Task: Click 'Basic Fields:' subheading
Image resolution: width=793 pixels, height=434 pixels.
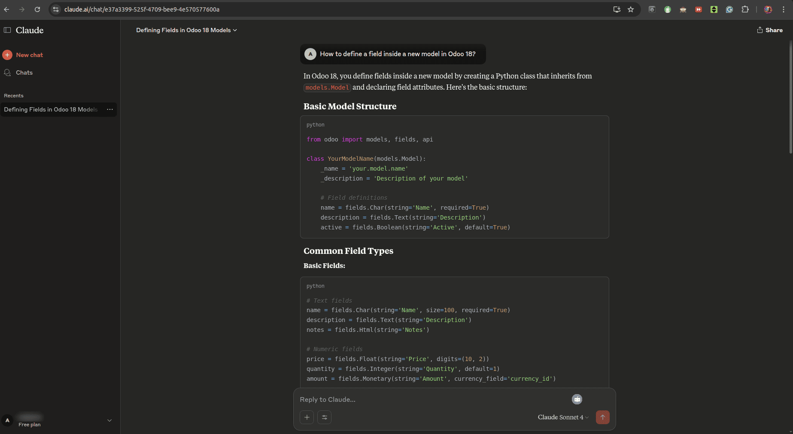Action: 324,265
